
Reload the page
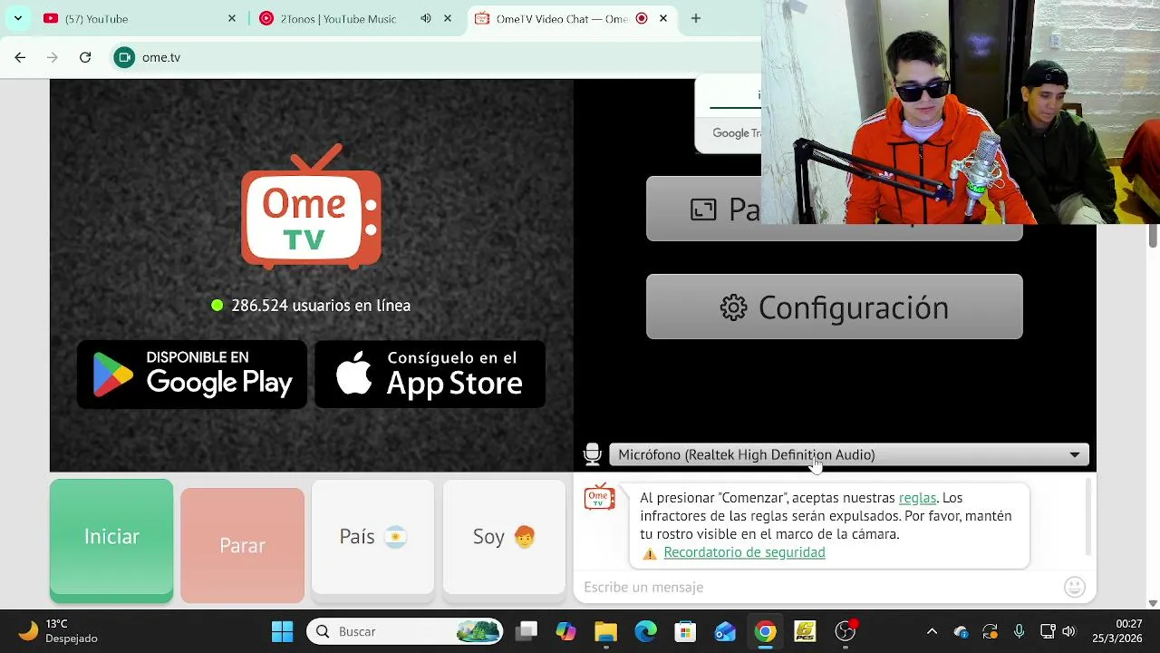click(85, 57)
